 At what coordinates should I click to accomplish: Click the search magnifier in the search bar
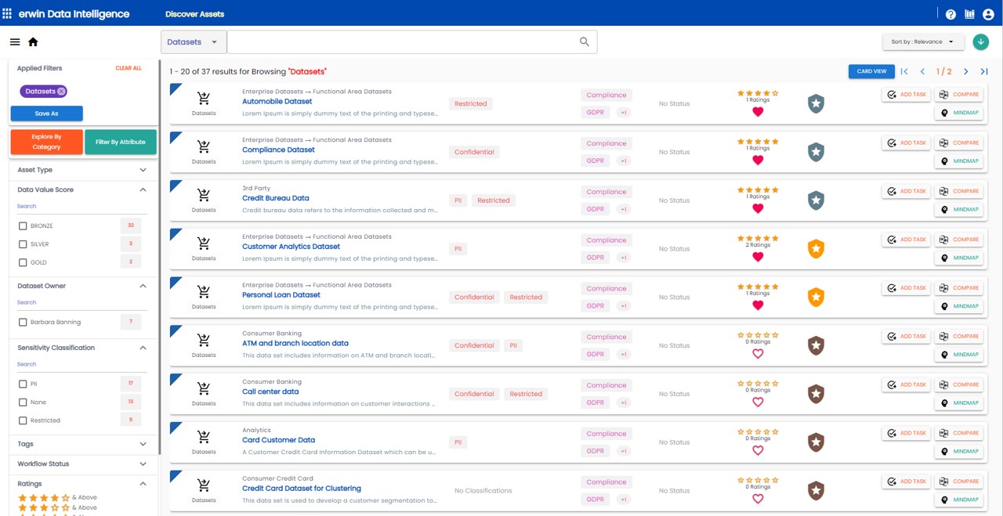583,41
